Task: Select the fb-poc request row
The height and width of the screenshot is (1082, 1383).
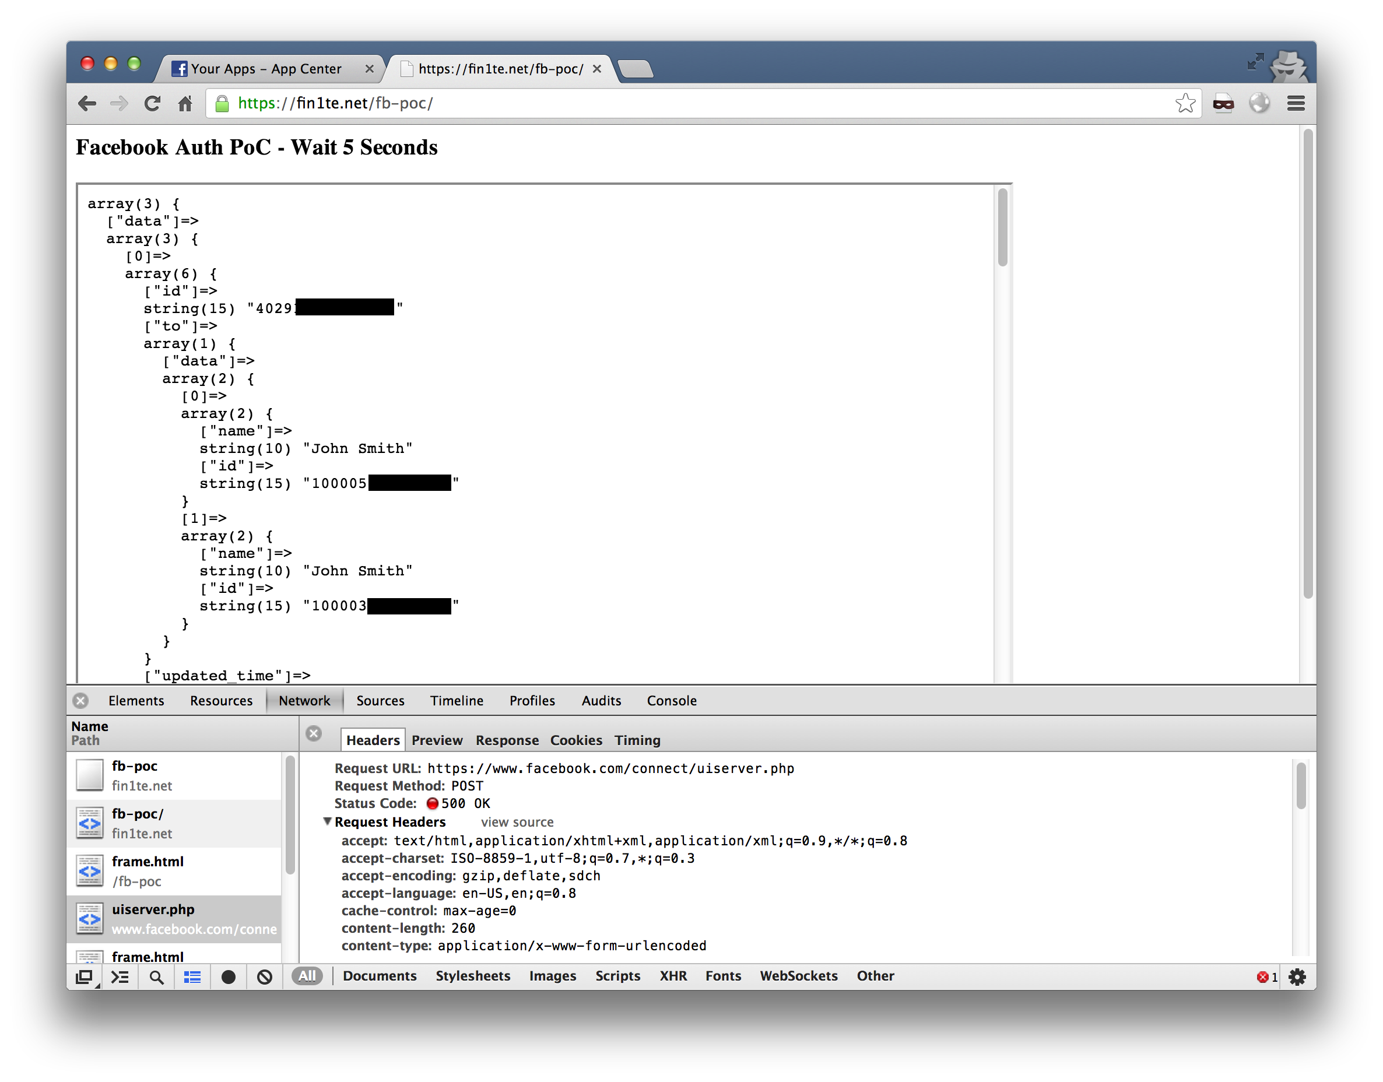Action: [x=174, y=775]
